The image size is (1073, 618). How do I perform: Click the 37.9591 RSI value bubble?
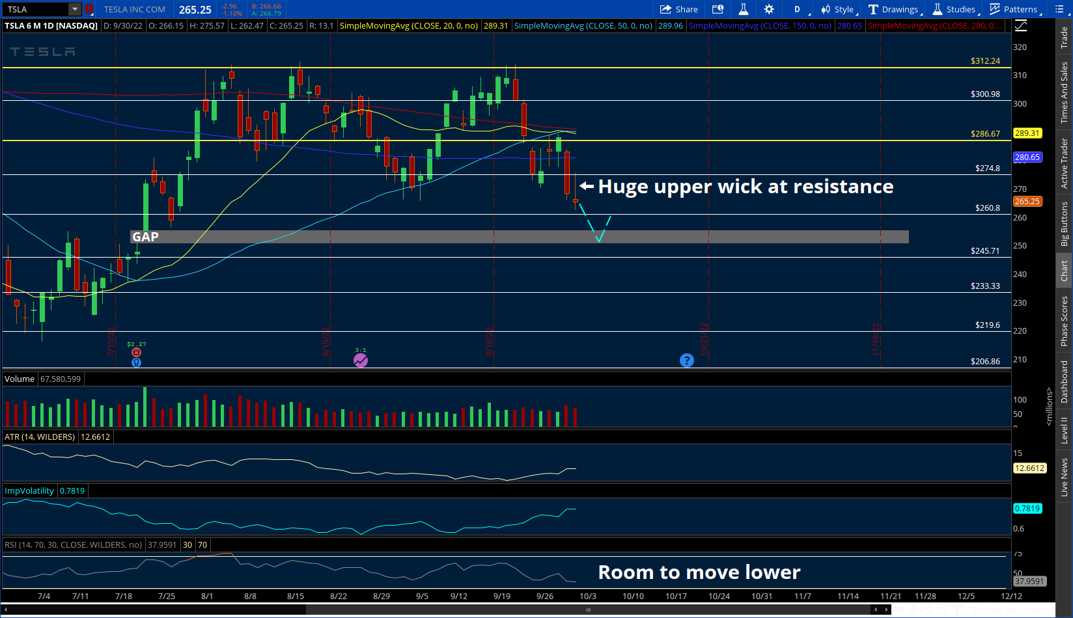(x=1029, y=582)
